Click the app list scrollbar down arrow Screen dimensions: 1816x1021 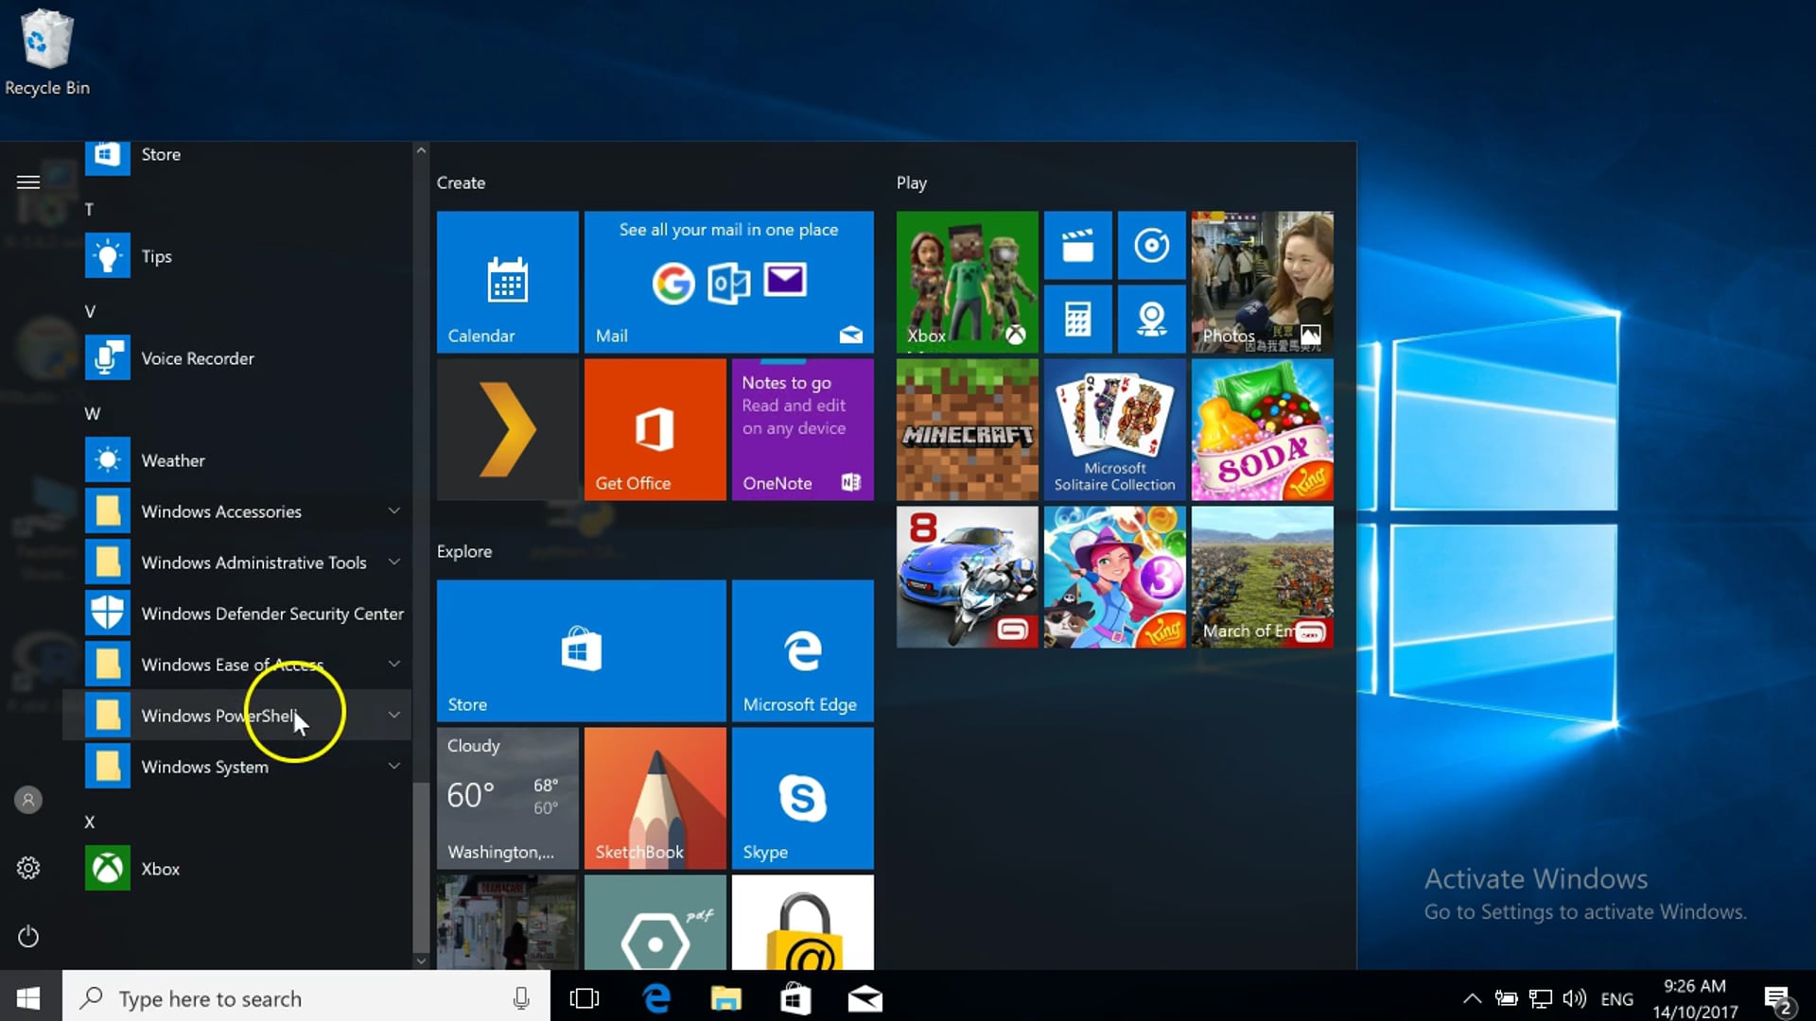pyautogui.click(x=421, y=960)
